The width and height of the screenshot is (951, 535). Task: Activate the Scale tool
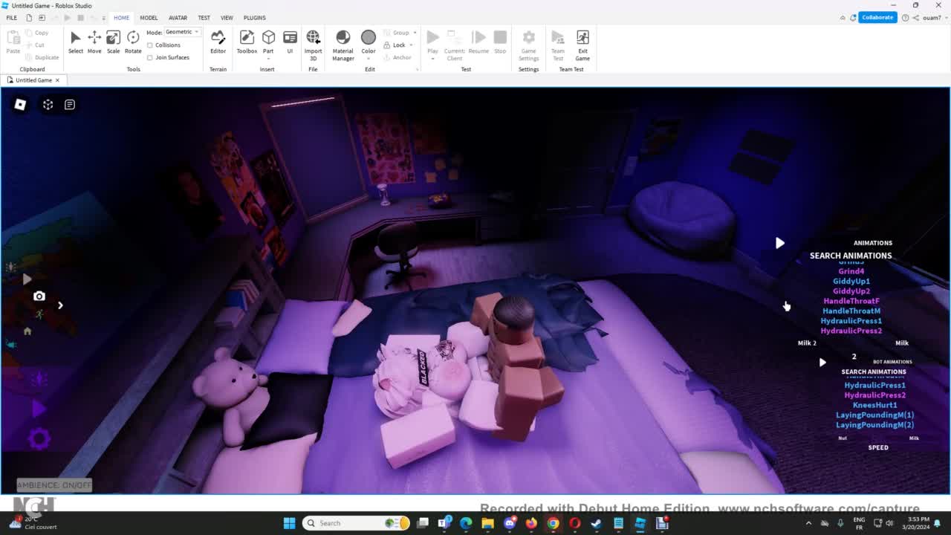tap(113, 42)
